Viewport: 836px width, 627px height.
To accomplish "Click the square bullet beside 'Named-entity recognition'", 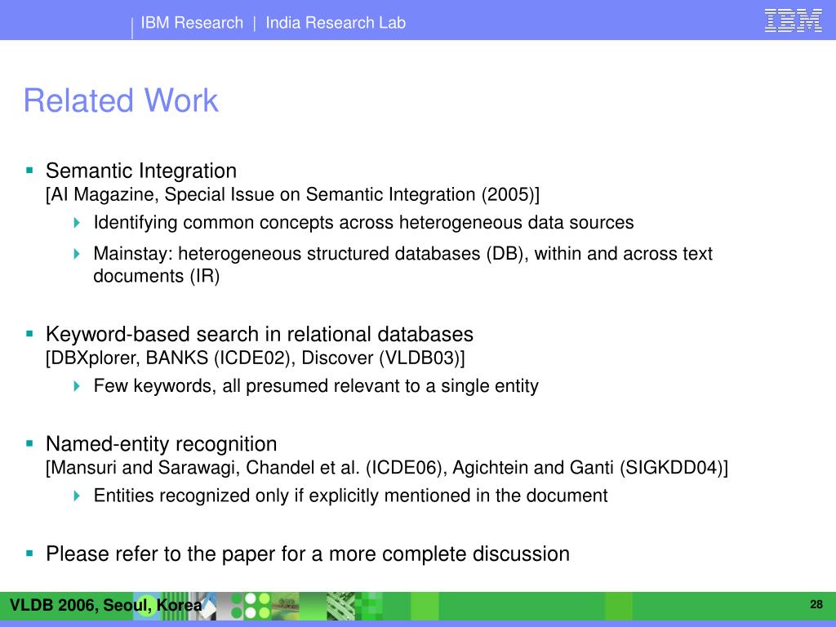I will coord(29,443).
